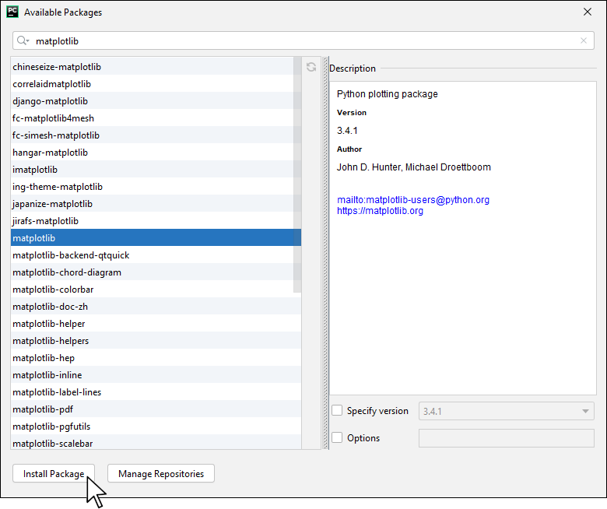The image size is (607, 509).
Task: Click the Options text input field
Action: 507,438
